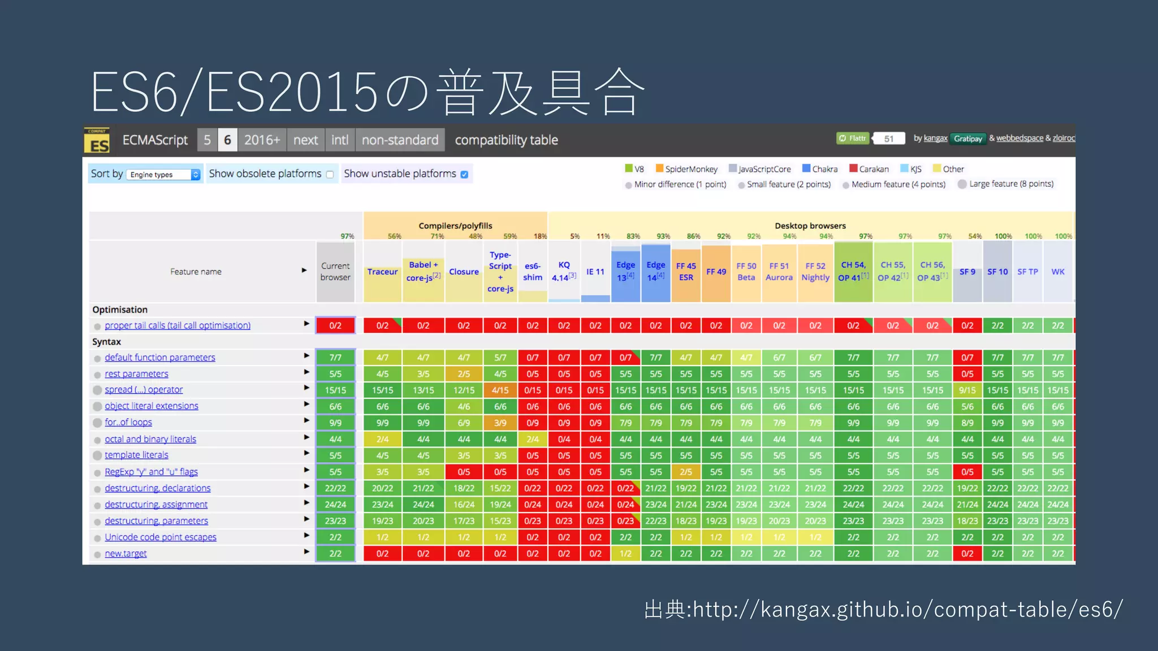Viewport: 1158px width, 651px height.
Task: Open the webbedspace author link
Action: coord(1019,138)
